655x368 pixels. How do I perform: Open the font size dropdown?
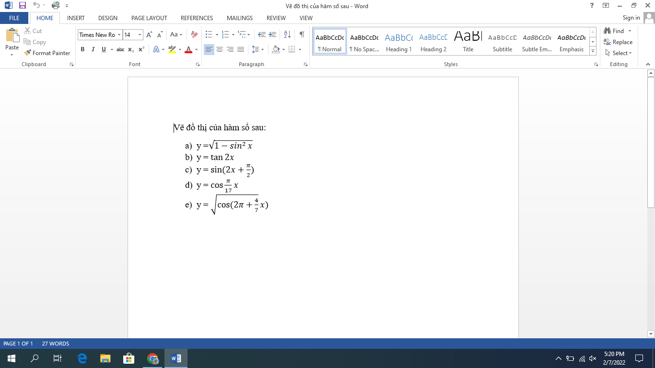140,34
